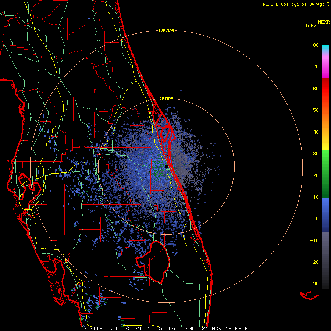Image resolution: width=331 pixels, height=331 pixels.
Task: Click the [dBZ] units label
Action: [312, 26]
